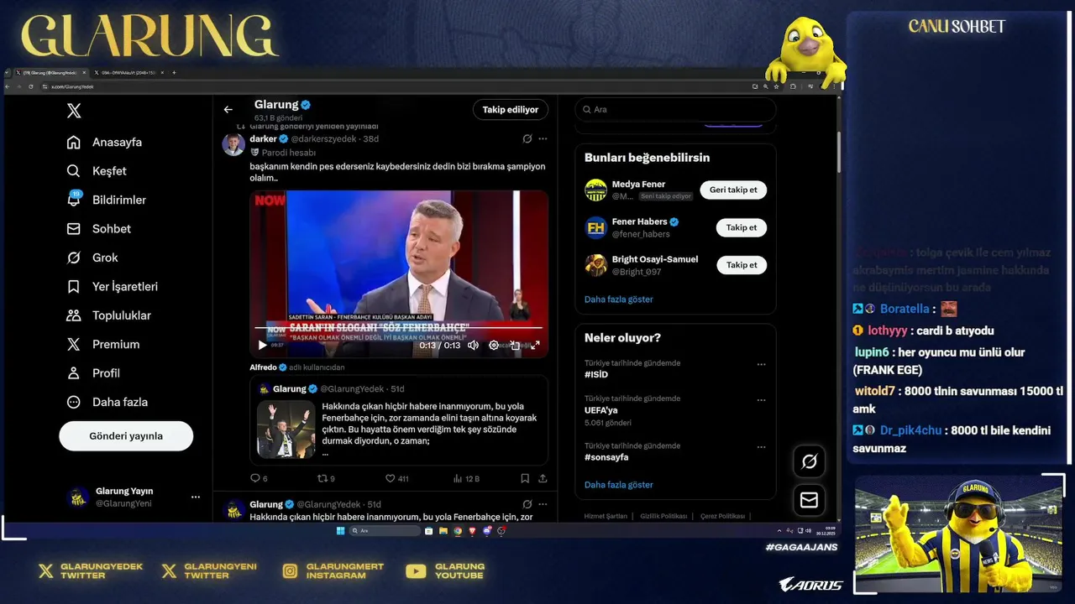Image resolution: width=1075 pixels, height=604 pixels.
Task: Click the Takip ediliyor button
Action: tap(511, 109)
